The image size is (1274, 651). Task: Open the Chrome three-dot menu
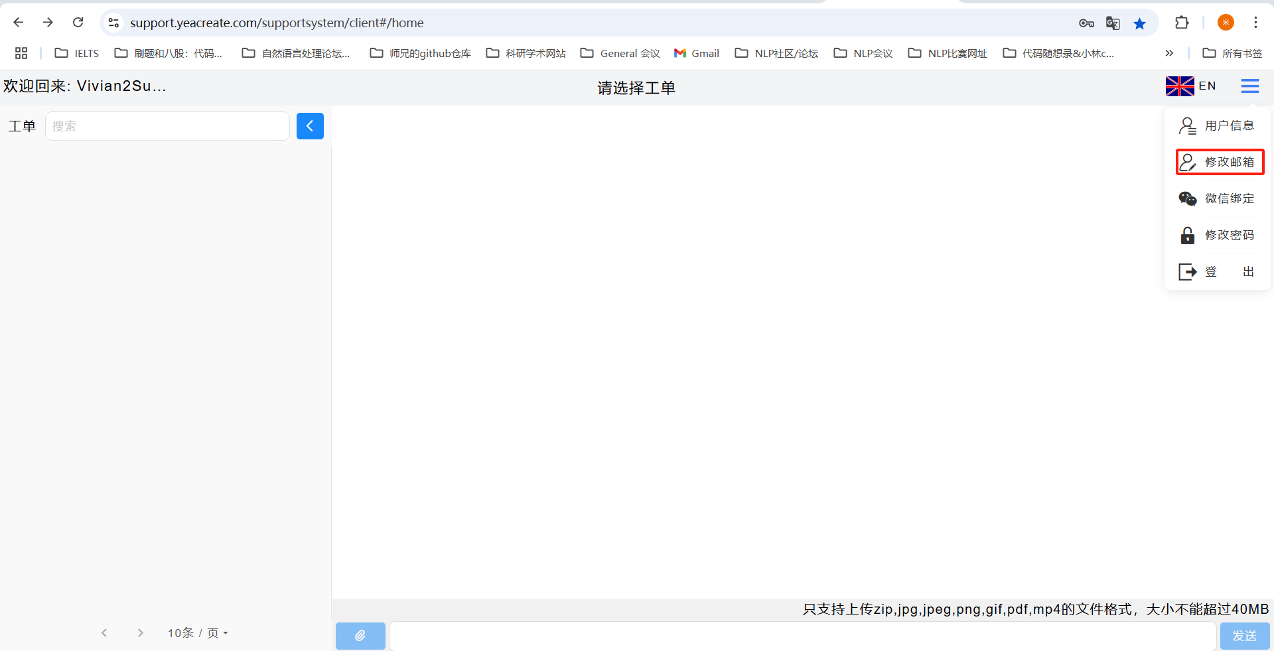pyautogui.click(x=1255, y=23)
